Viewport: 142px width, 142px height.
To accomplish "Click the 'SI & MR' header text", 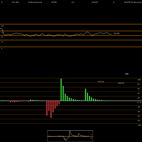I will pos(15,2).
